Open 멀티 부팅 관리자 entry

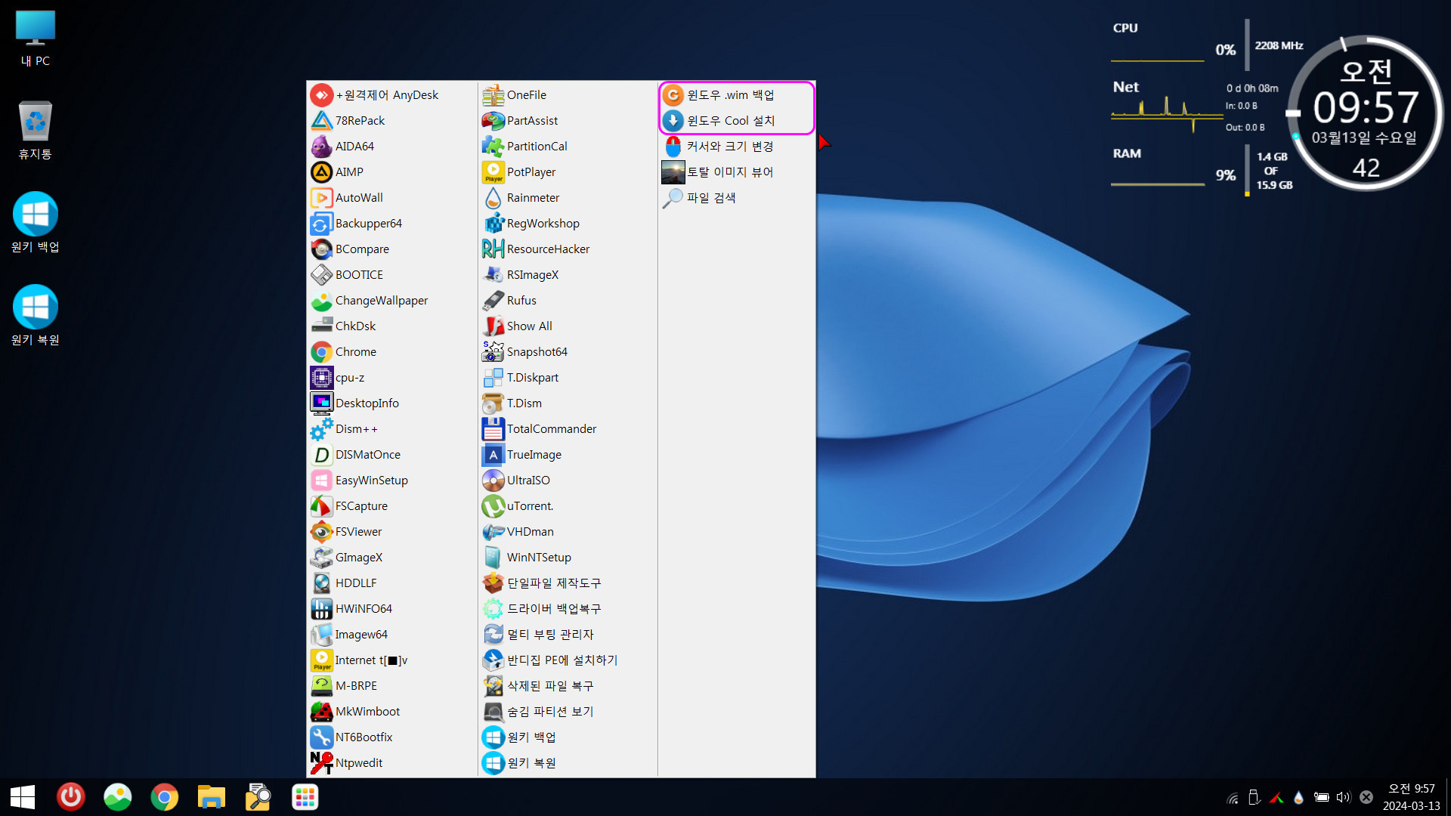(x=568, y=634)
